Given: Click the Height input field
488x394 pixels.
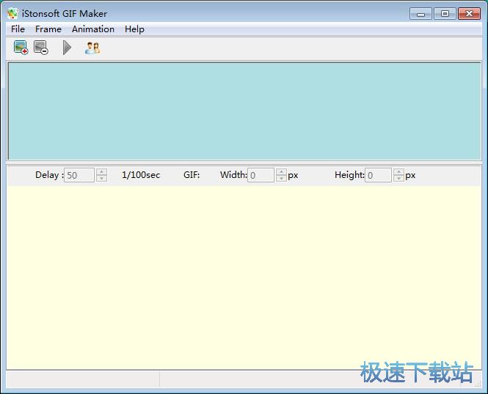Looking at the screenshot, I should [x=378, y=175].
